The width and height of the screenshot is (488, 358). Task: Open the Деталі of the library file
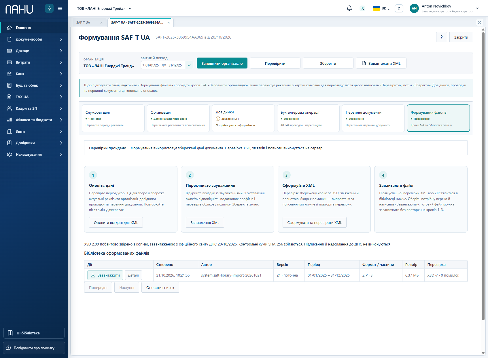point(133,275)
